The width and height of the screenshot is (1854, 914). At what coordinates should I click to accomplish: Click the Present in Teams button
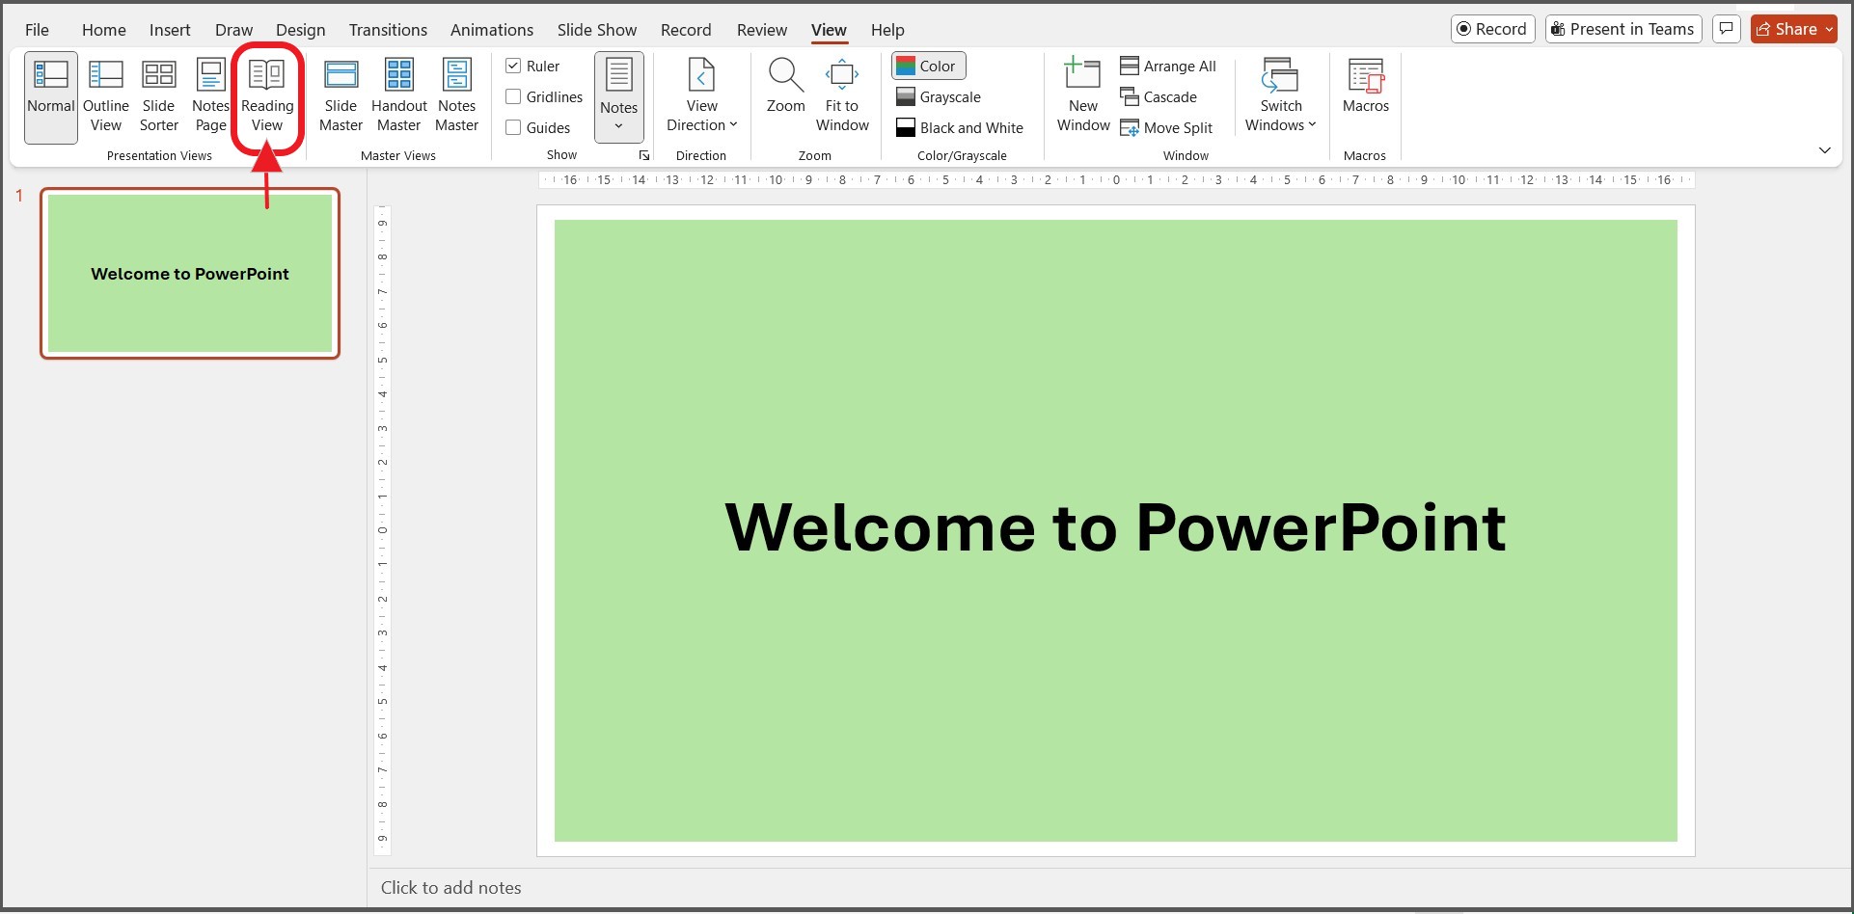[1623, 29]
